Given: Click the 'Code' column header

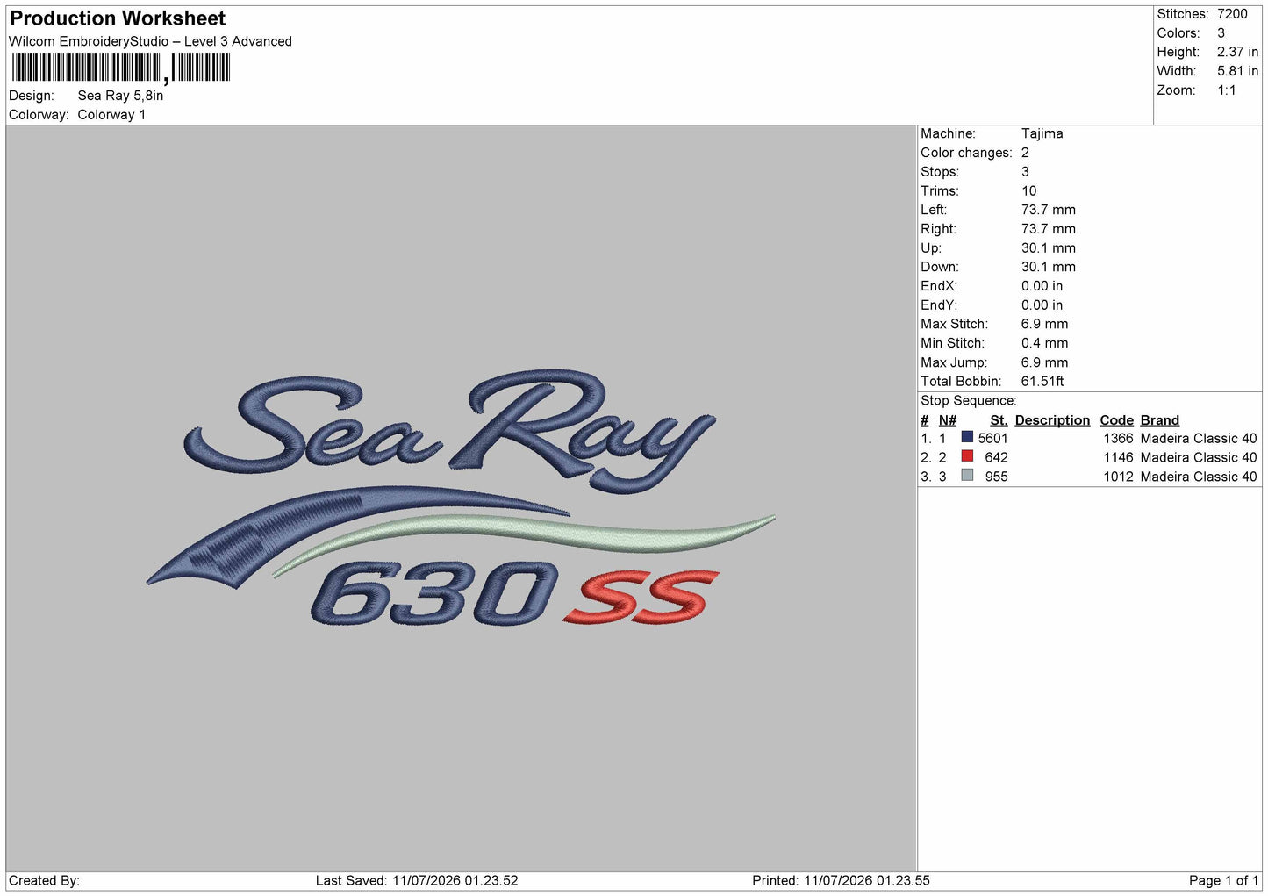Looking at the screenshot, I should coord(1116,420).
